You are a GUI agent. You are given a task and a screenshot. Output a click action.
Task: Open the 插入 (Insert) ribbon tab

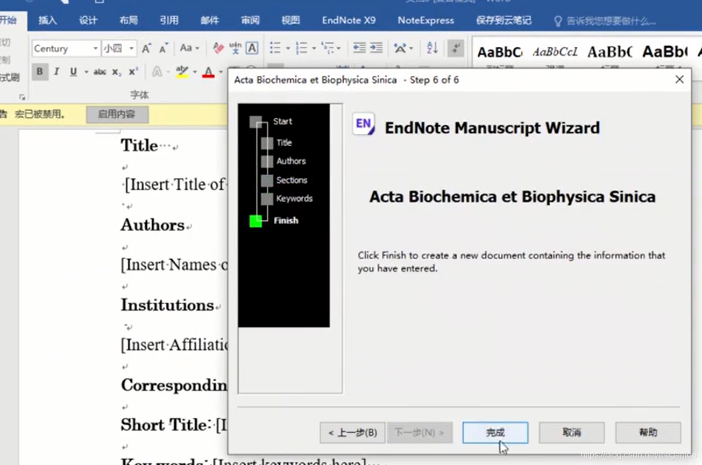point(47,20)
